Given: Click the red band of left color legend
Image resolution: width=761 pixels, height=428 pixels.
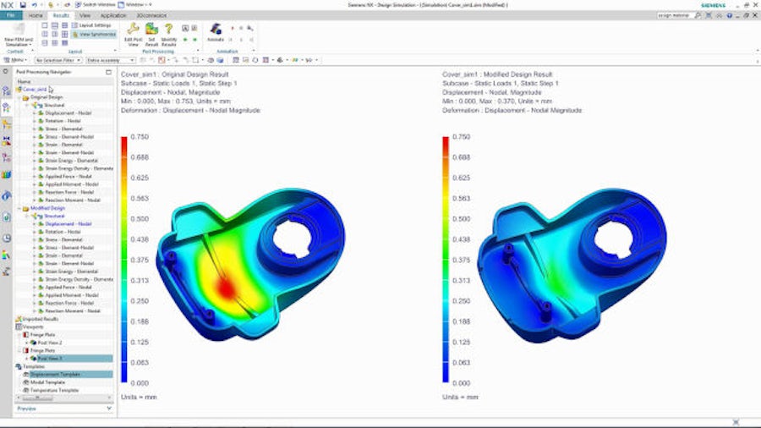Looking at the screenshot, I should coord(125,145).
